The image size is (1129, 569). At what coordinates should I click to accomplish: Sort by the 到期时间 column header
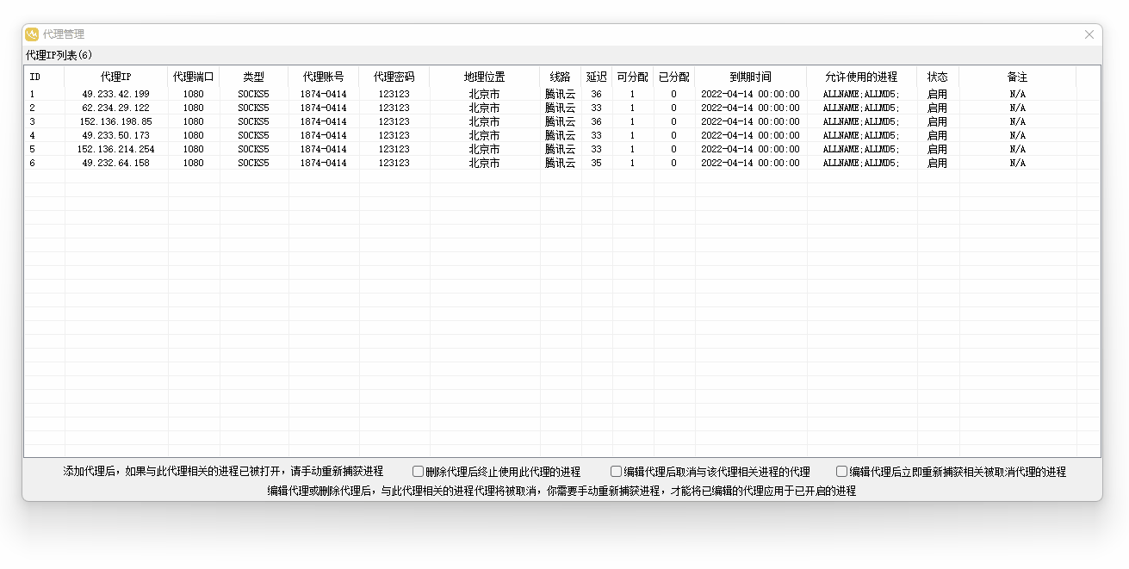click(751, 77)
